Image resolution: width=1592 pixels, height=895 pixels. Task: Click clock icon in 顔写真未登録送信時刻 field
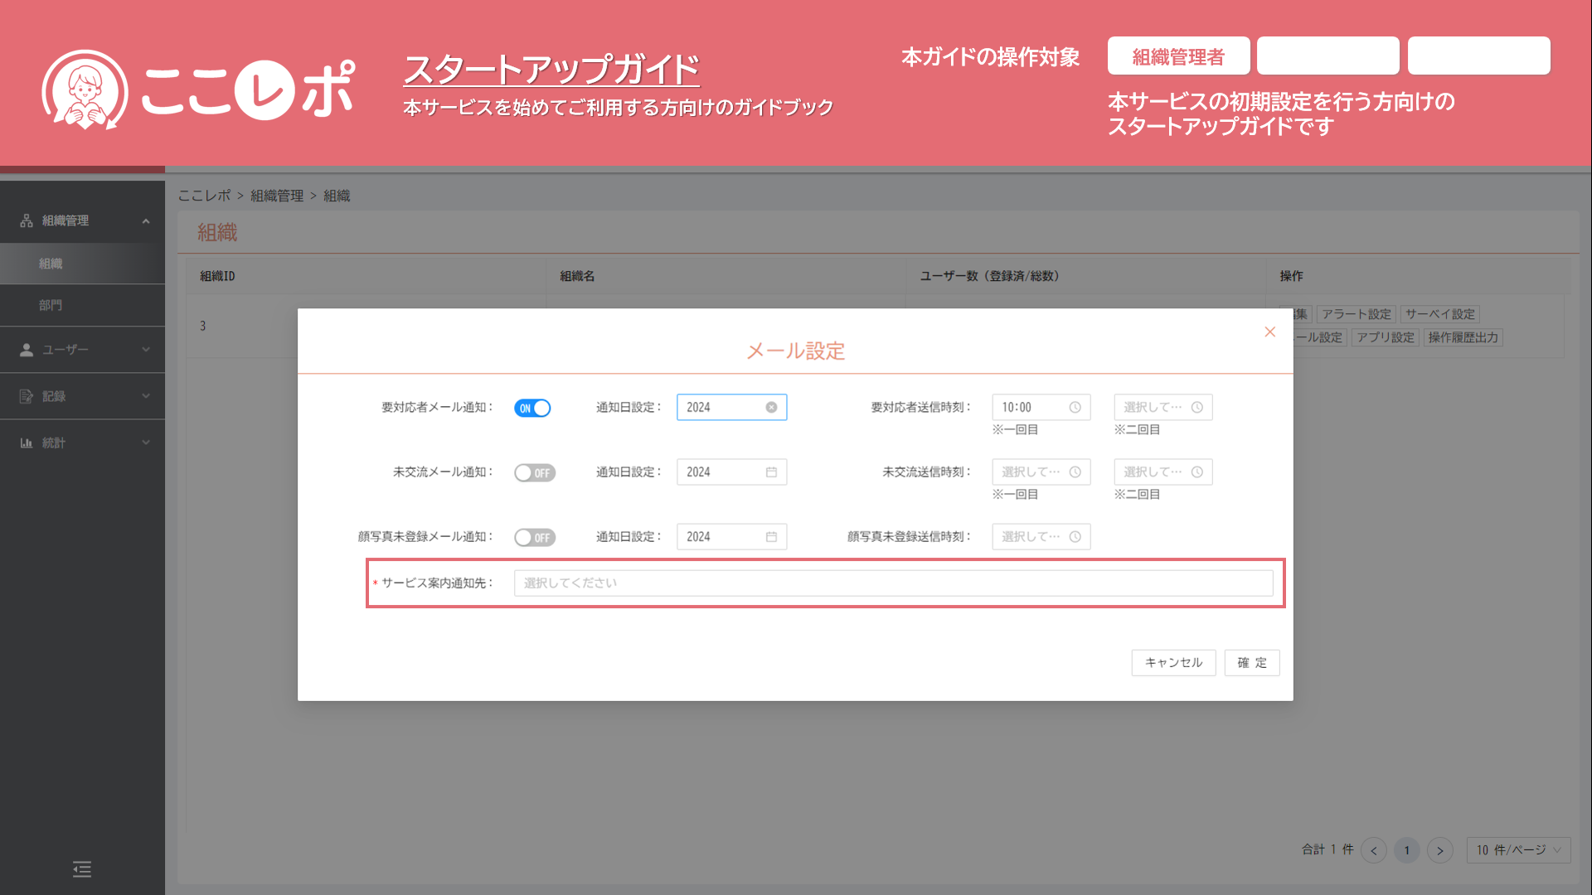1075,536
